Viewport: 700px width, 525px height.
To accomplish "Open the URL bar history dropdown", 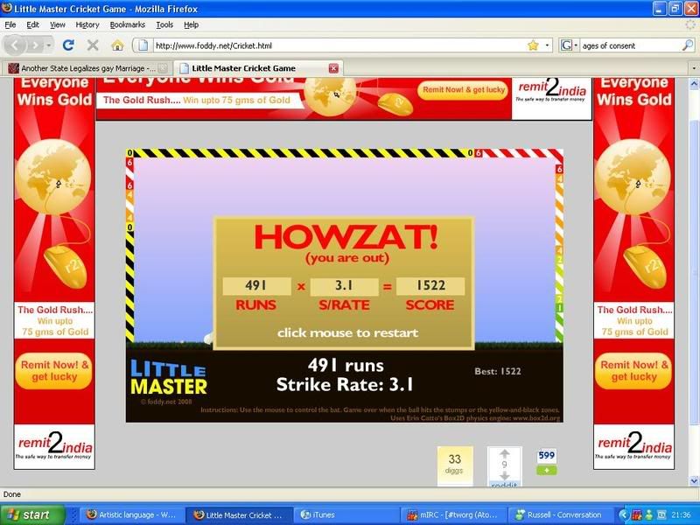I will click(x=547, y=45).
